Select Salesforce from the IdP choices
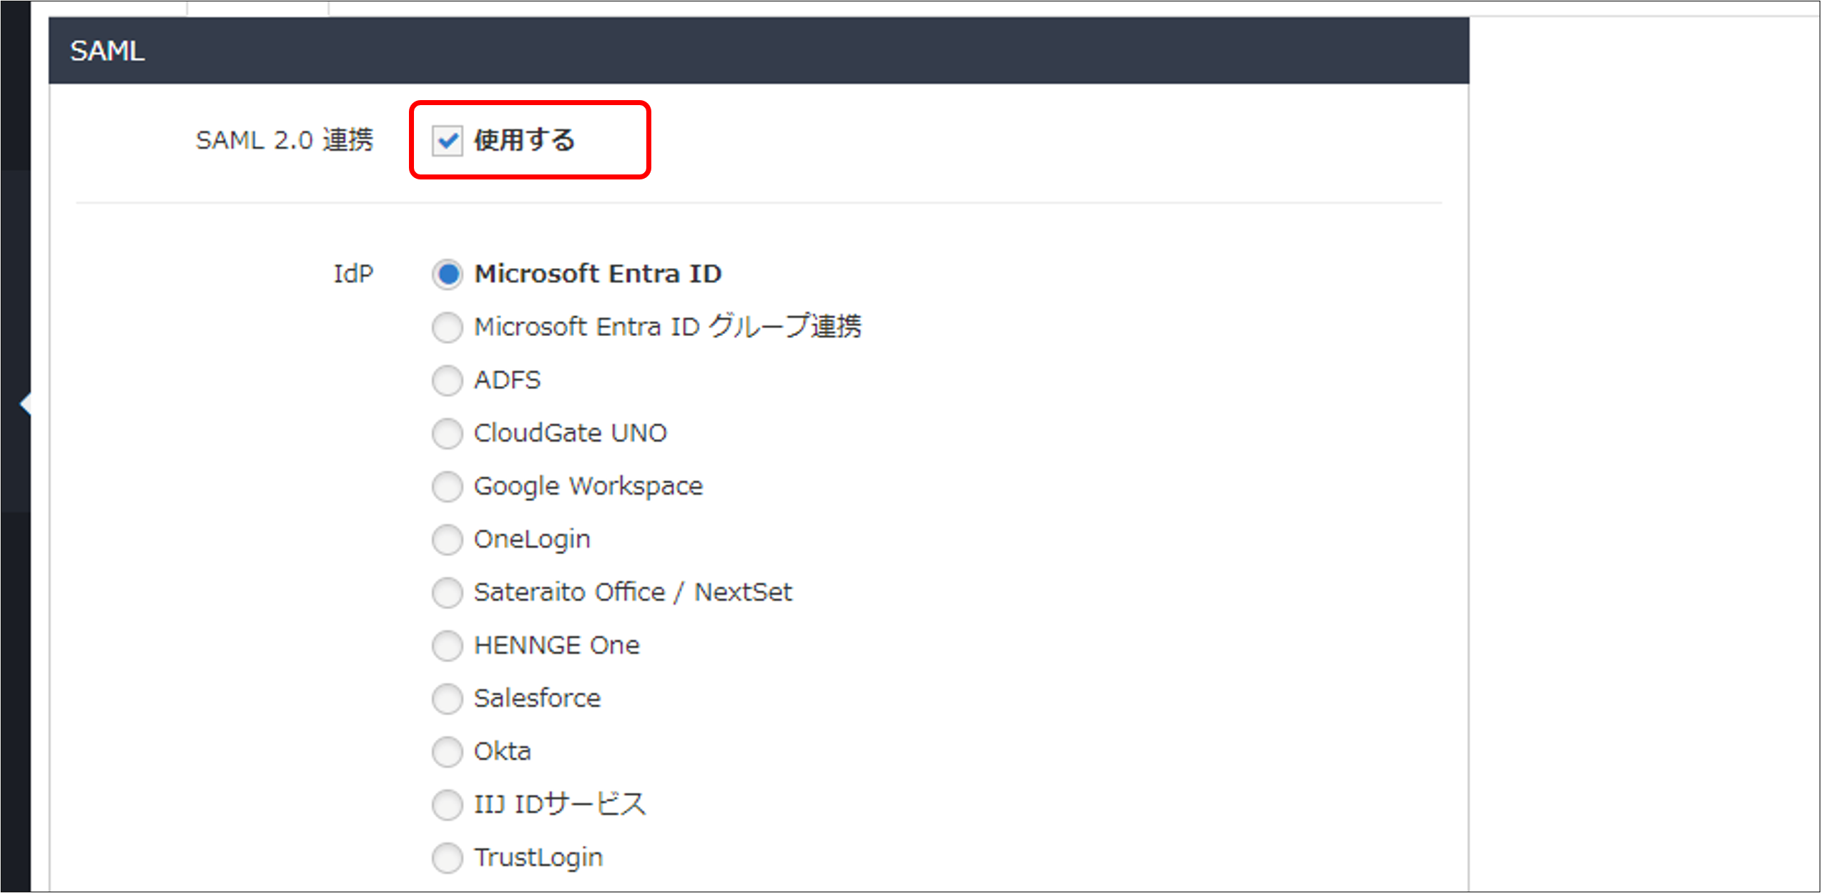The height and width of the screenshot is (893, 1821). click(x=448, y=699)
